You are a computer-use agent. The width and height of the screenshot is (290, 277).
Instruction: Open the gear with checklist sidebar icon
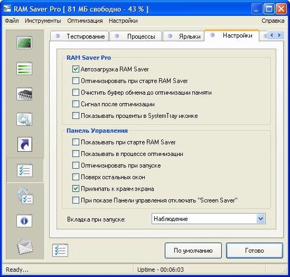(25, 196)
